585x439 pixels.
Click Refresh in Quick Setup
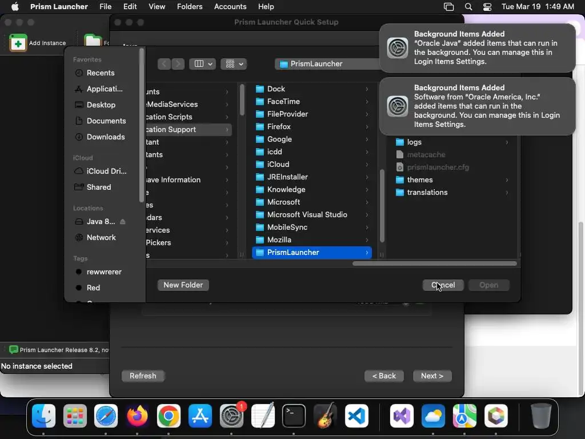coord(143,376)
